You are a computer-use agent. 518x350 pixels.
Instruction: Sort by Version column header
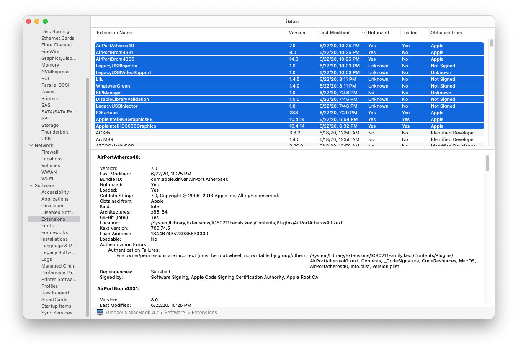[297, 33]
